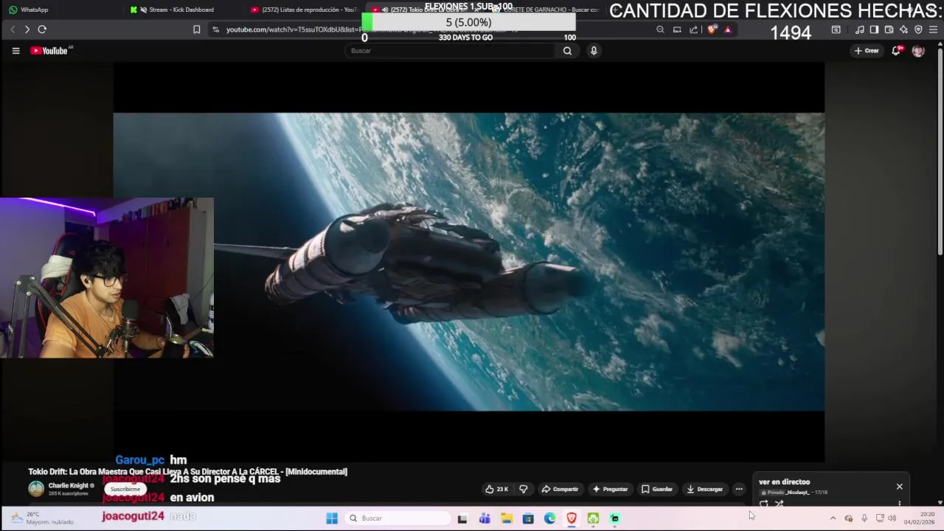Screen dimensions: 944x531
Task: Like the video with 23 K thumbs up
Action: point(496,489)
